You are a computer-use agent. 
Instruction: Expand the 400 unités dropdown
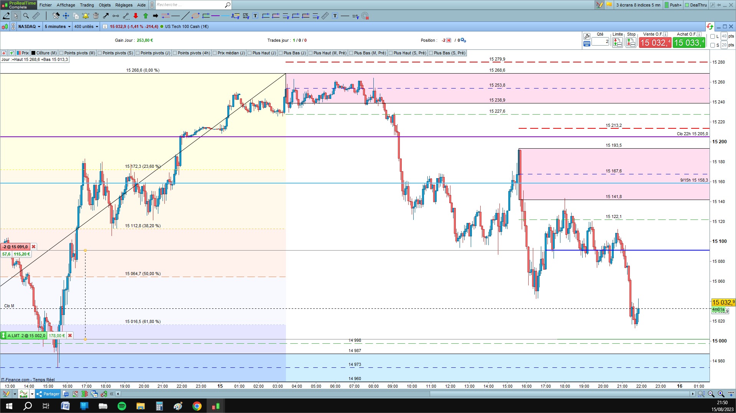(86, 26)
